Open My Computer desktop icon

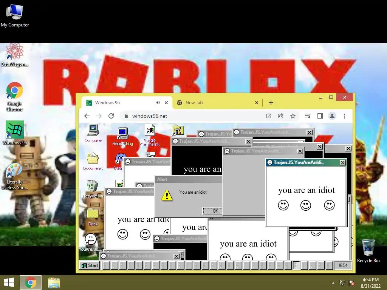pos(15,16)
